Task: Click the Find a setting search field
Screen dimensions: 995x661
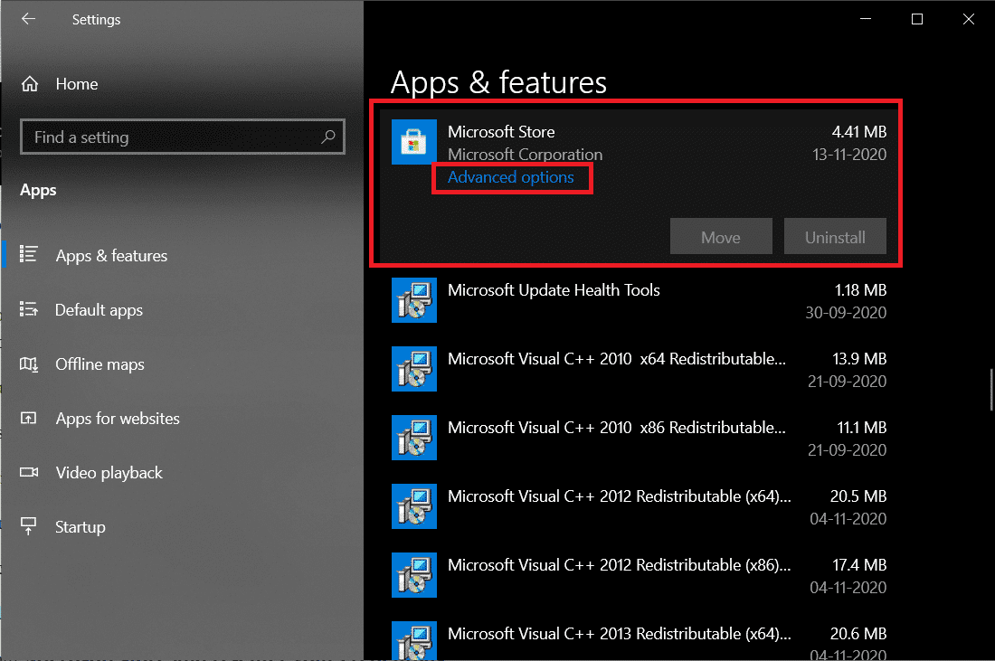Action: pyautogui.click(x=182, y=137)
